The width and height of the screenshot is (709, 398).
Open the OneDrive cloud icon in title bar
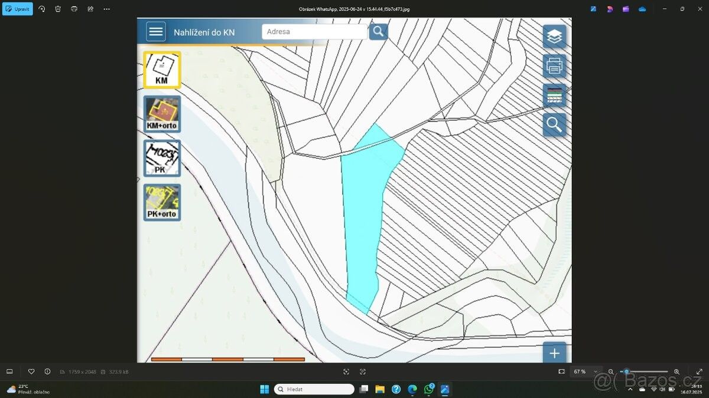click(x=642, y=9)
